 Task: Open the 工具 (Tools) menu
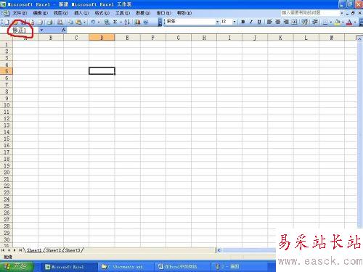123,13
